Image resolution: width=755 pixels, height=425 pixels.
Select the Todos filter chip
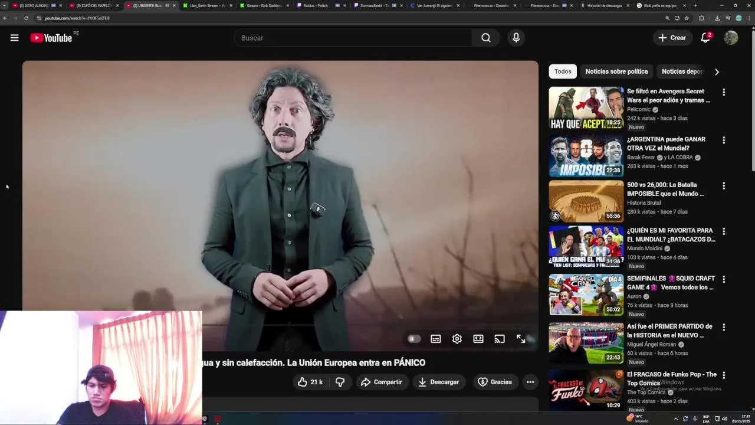tap(563, 71)
